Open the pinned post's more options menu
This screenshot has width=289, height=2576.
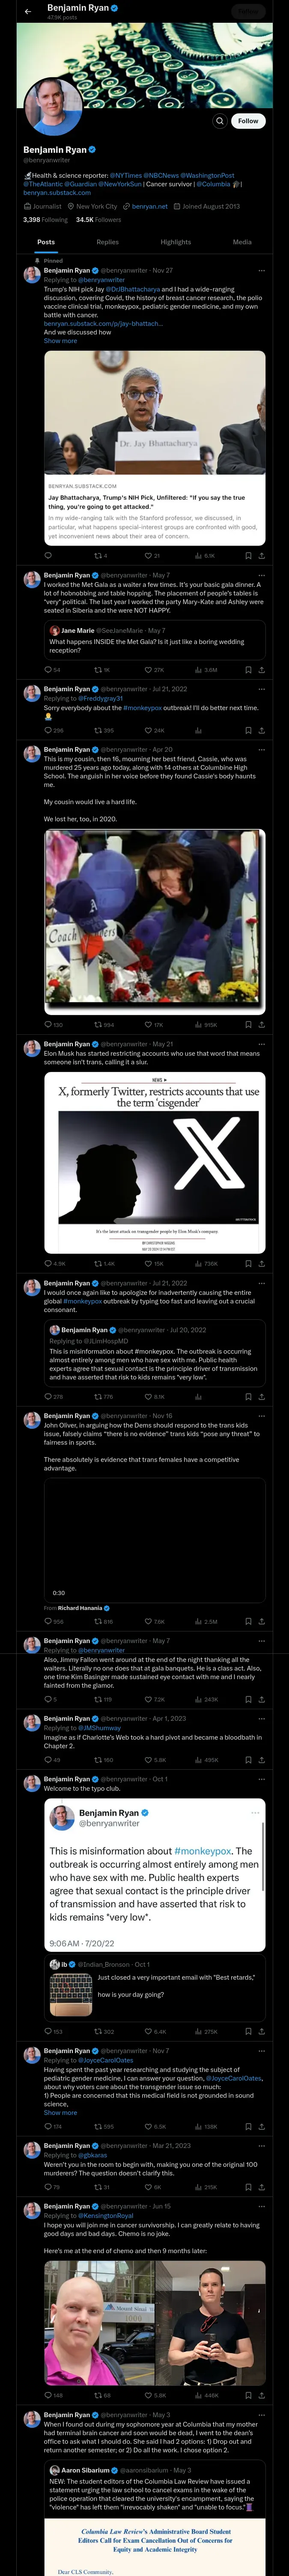coord(261,270)
